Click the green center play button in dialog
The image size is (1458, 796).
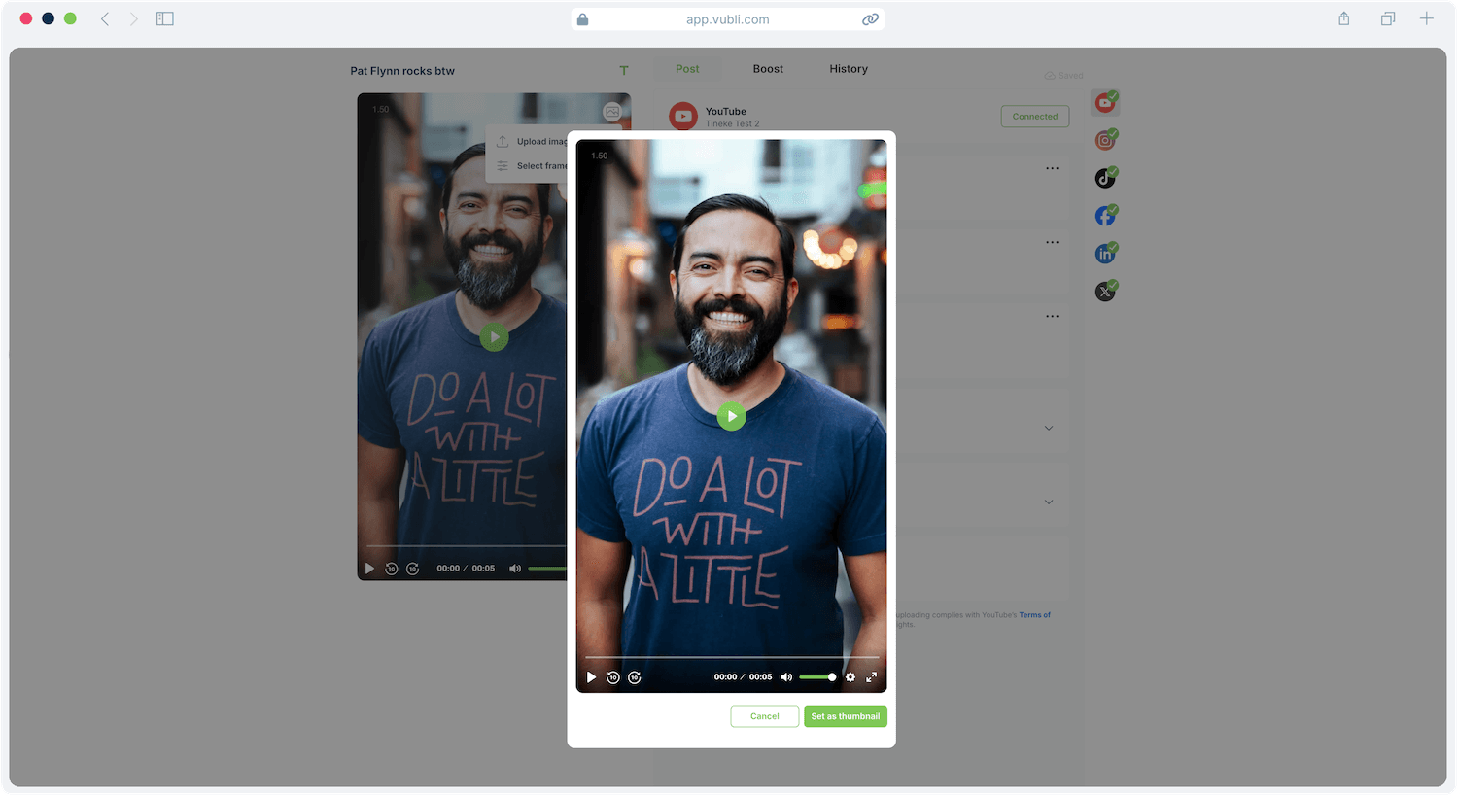[x=731, y=416]
